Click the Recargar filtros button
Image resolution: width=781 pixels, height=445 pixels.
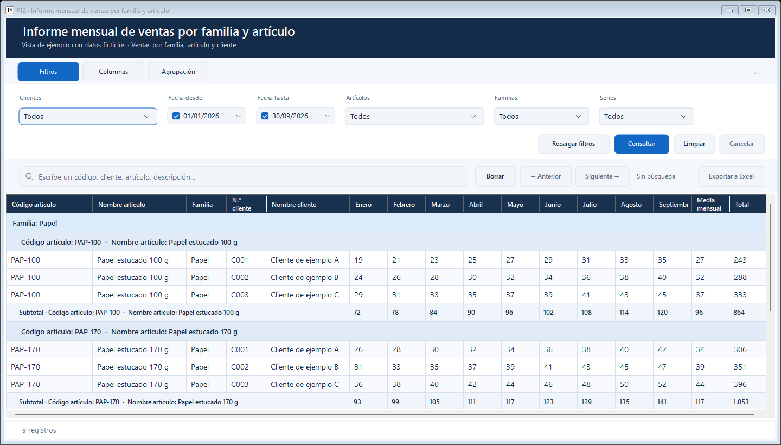pyautogui.click(x=574, y=144)
